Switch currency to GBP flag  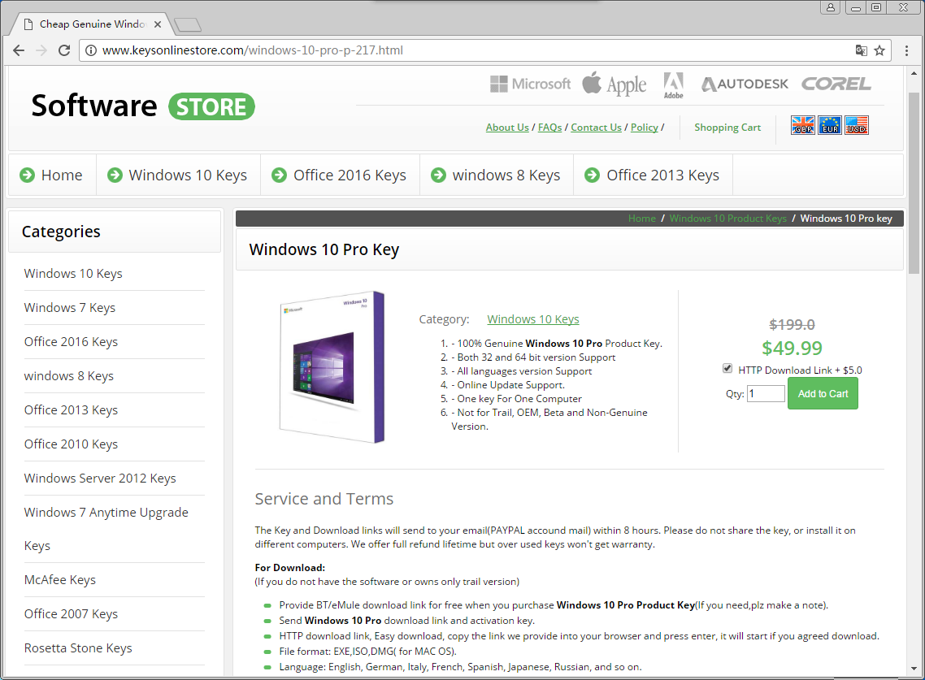(803, 125)
